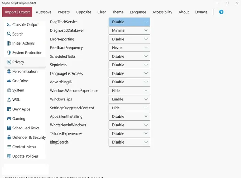Click the Console Output terminal icon
Image resolution: width=241 pixels, height=178 pixels.
click(9, 24)
